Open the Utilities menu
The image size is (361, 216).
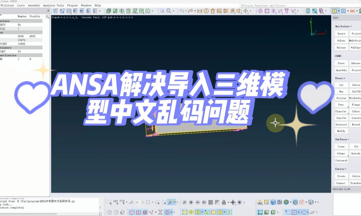(7, 5)
